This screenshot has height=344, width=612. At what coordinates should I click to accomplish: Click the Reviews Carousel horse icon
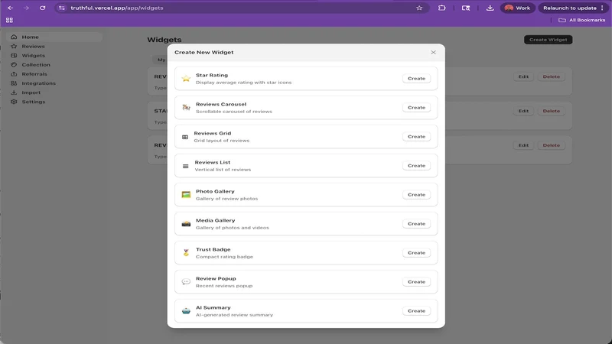[186, 107]
